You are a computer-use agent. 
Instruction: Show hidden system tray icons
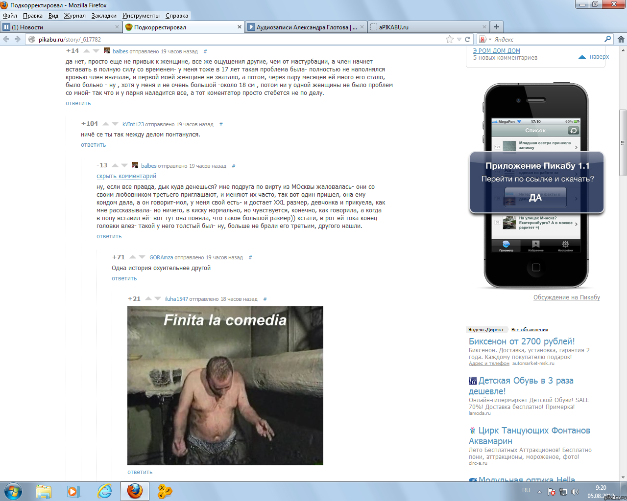(x=539, y=492)
